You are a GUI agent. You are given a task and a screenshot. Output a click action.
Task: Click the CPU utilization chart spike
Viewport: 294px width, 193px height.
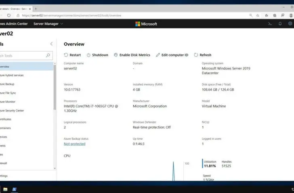(x=173, y=171)
